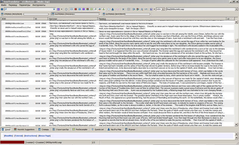Image resolution: width=239 pixels, height=145 pixels.
Task: Open the PexDecompiler tab
Action: 80,129
